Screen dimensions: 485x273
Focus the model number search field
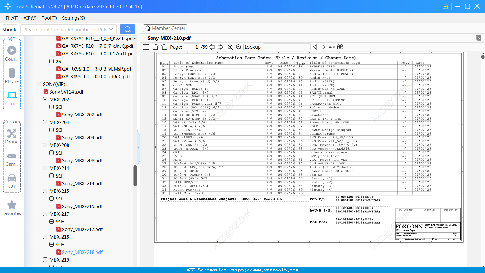click(x=65, y=29)
